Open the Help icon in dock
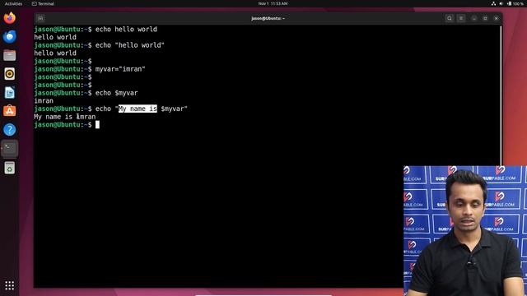 point(9,130)
